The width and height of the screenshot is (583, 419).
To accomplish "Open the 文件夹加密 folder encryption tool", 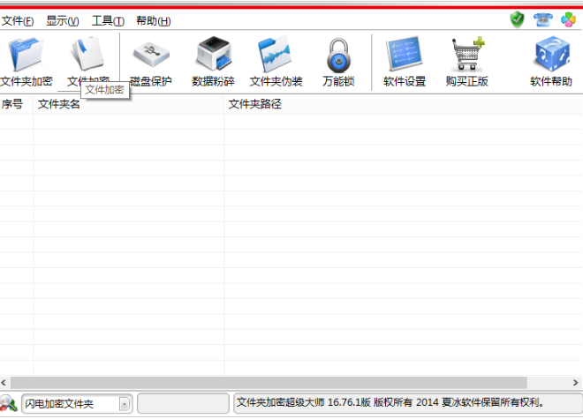I will pyautogui.click(x=26, y=61).
